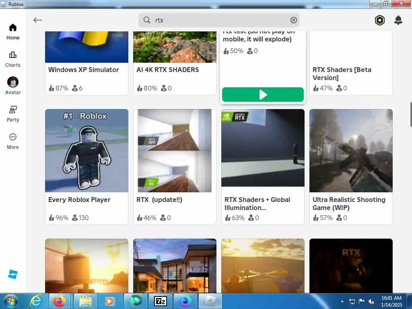Viewport: 412px width, 309px height.
Task: Click the 47% rating on RTX Shaders Beta
Action: click(x=323, y=88)
